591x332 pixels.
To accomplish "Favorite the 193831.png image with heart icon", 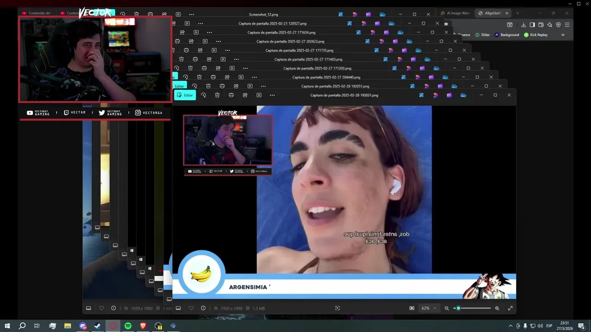I will pyautogui.click(x=191, y=308).
